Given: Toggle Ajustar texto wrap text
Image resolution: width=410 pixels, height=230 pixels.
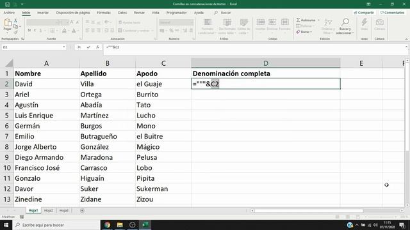Looking at the screenshot, I should (129, 23).
